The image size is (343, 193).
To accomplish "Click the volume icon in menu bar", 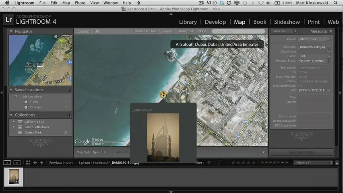I will click(x=269, y=3).
